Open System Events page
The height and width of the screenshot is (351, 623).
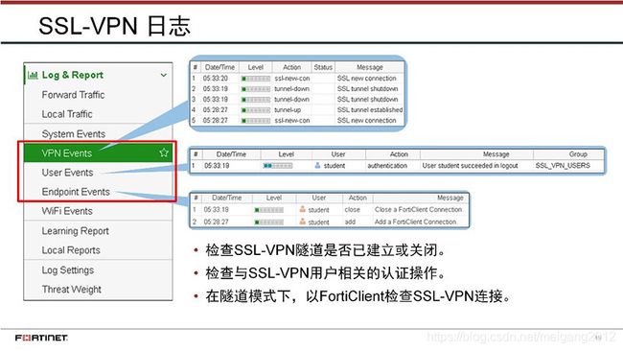coord(74,134)
